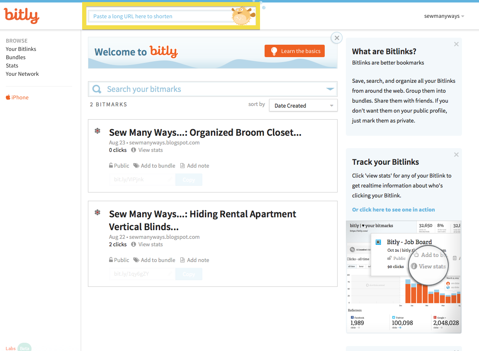Image resolution: width=479 pixels, height=351 pixels.
Task: Open Stats in sidebar
Action: [x=12, y=65]
